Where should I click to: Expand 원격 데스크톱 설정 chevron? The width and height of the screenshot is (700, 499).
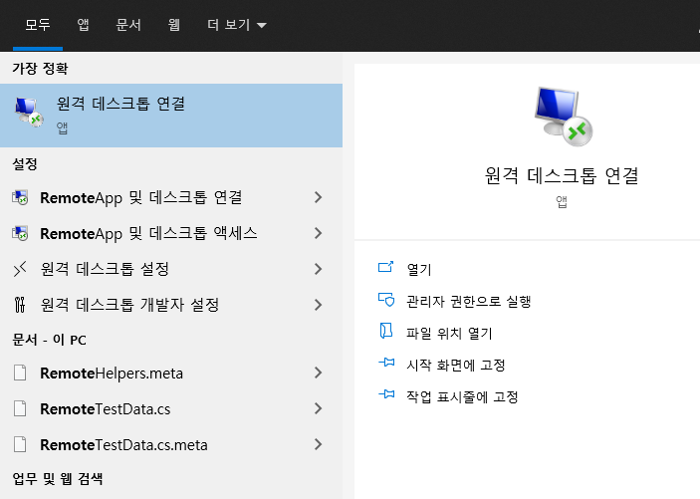click(318, 269)
